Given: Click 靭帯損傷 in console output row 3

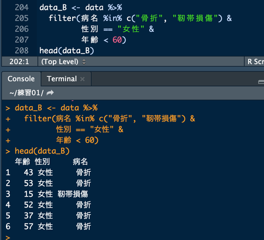Looking at the screenshot, I should point(73,194).
